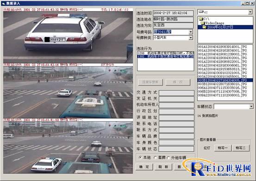Click the 确定 button

tap(144, 167)
